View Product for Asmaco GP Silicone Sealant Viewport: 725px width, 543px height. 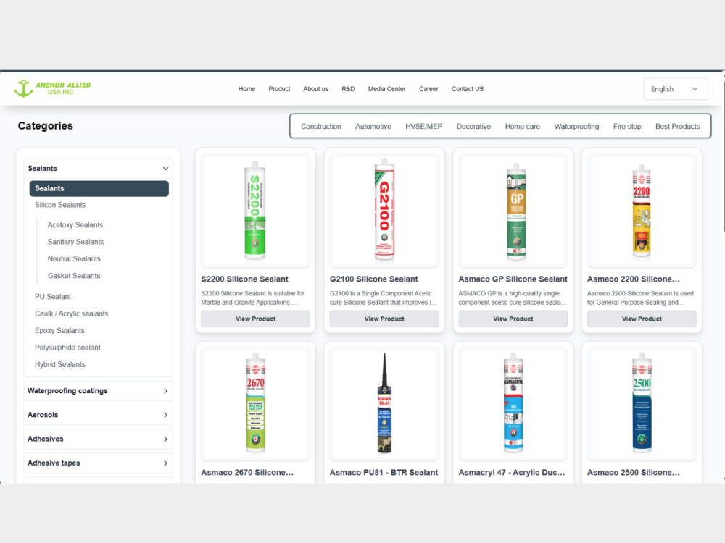click(513, 319)
